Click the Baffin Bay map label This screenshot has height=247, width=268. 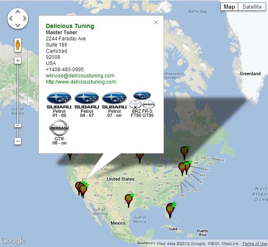198,12
